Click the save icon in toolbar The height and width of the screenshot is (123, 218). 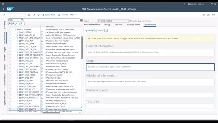[29, 15]
